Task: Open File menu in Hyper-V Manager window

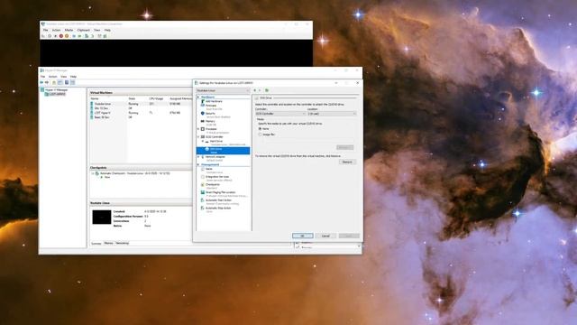Action: [43, 77]
